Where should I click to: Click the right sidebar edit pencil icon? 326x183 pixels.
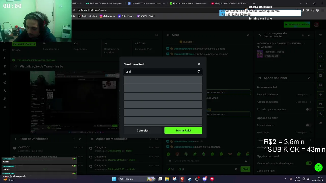pyautogui.click(x=321, y=44)
